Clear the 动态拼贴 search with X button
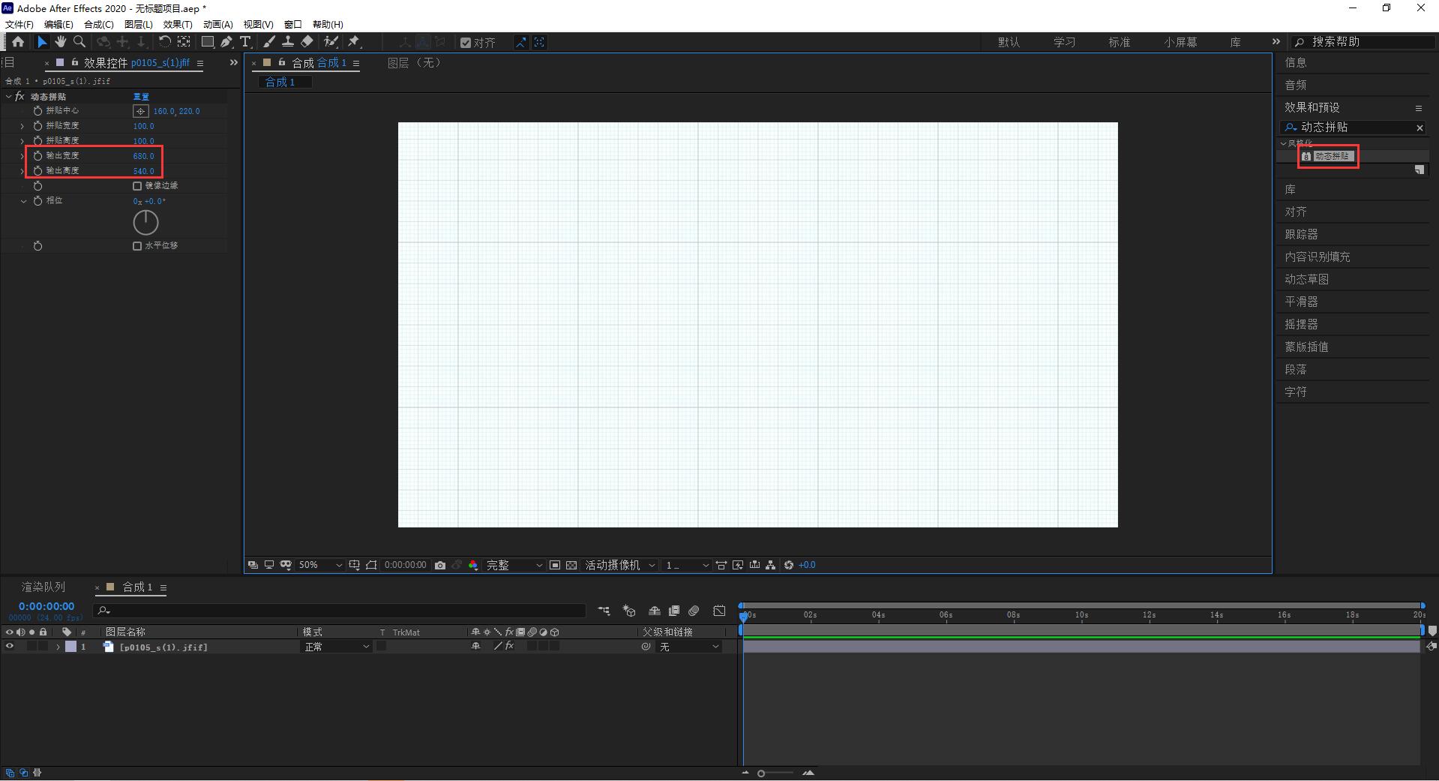This screenshot has width=1439, height=781. pyautogui.click(x=1419, y=128)
